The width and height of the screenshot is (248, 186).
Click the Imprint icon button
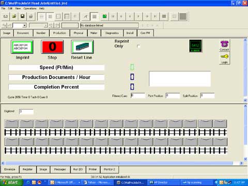(22, 47)
